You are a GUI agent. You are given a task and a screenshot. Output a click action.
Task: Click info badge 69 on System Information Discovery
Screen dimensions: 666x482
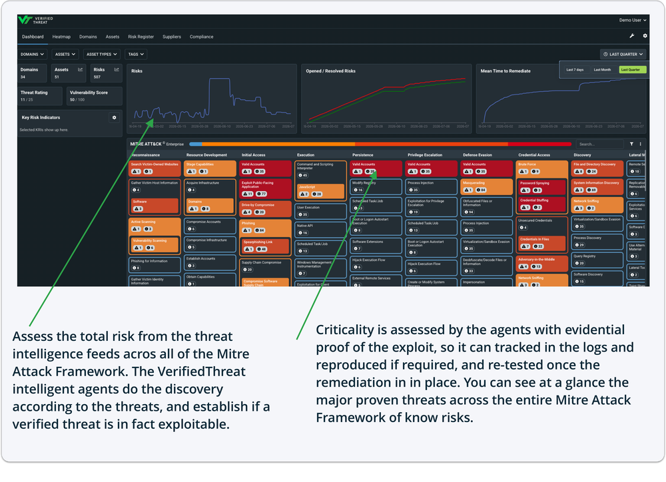tap(591, 190)
